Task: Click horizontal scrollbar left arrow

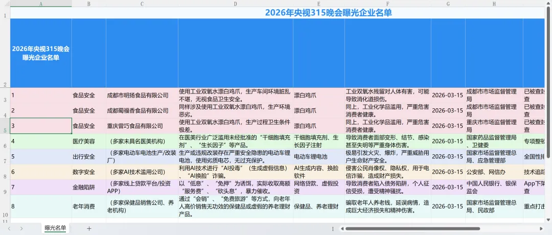Action: point(341,229)
